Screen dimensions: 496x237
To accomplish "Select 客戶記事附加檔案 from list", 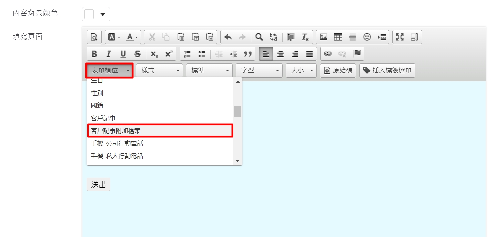I will (x=160, y=131).
